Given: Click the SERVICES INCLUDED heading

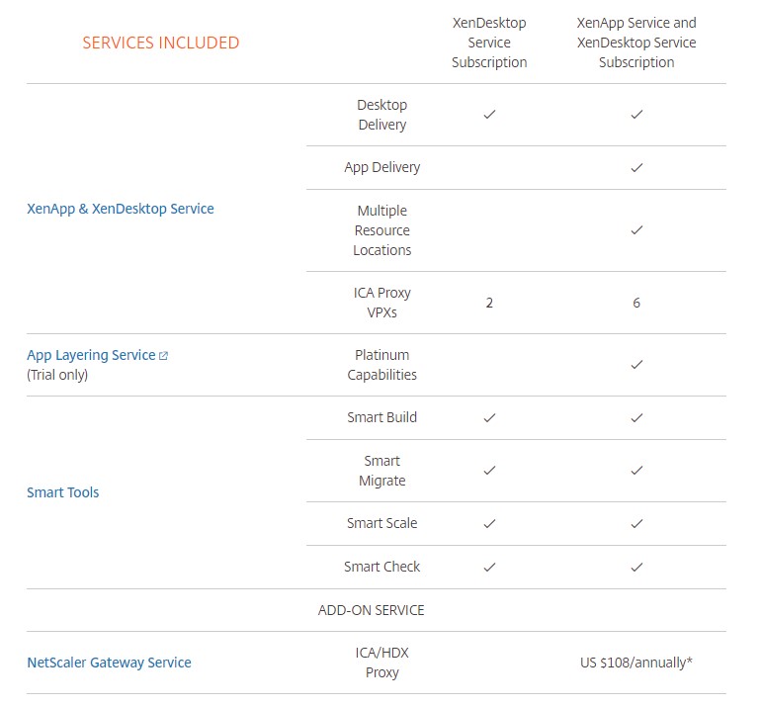Looking at the screenshot, I should [x=160, y=43].
